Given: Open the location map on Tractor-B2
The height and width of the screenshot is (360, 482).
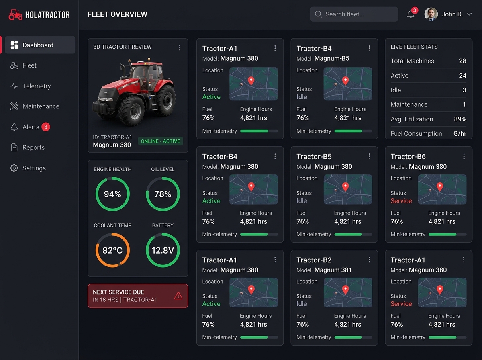Looking at the screenshot, I should click(x=348, y=292).
